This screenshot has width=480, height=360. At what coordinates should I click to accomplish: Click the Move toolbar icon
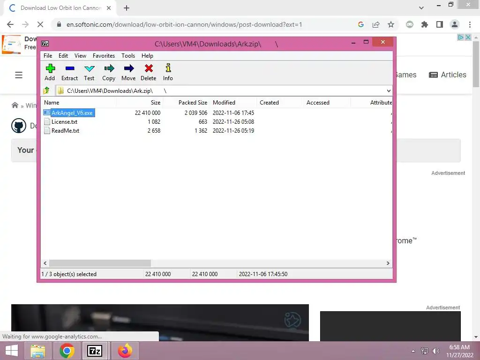tap(129, 68)
